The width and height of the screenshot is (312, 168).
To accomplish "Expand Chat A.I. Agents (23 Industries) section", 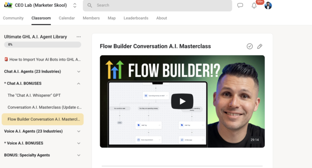I will click(x=42, y=71).
